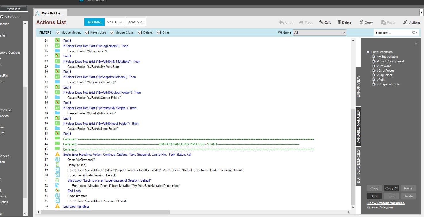The height and width of the screenshot is (217, 424).
Task: Select the Open $vBrowser$ action icon
Action: (57, 160)
